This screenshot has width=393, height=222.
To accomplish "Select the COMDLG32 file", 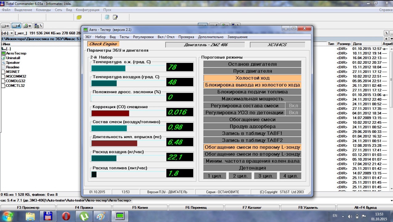I will point(13,81).
